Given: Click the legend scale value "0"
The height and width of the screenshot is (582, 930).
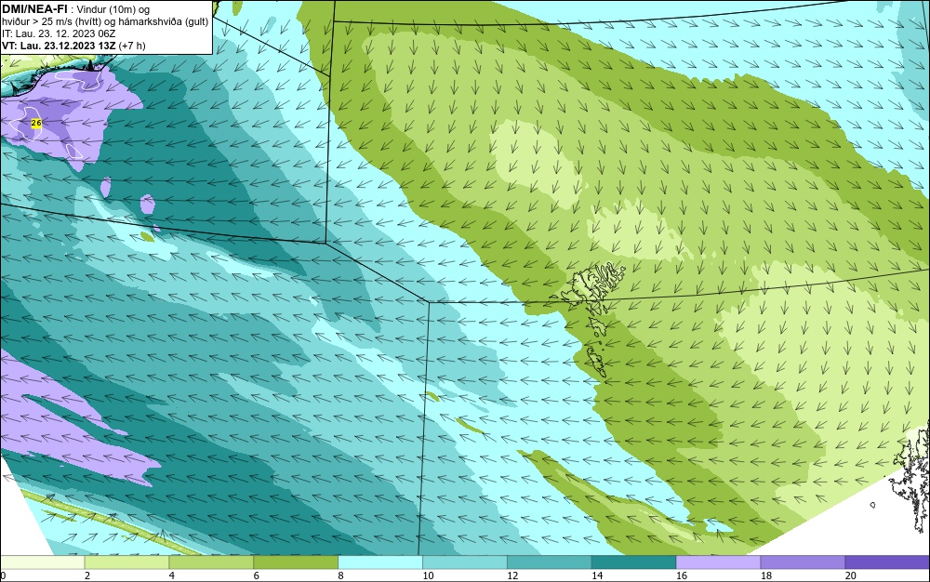Looking at the screenshot, I should (3, 575).
